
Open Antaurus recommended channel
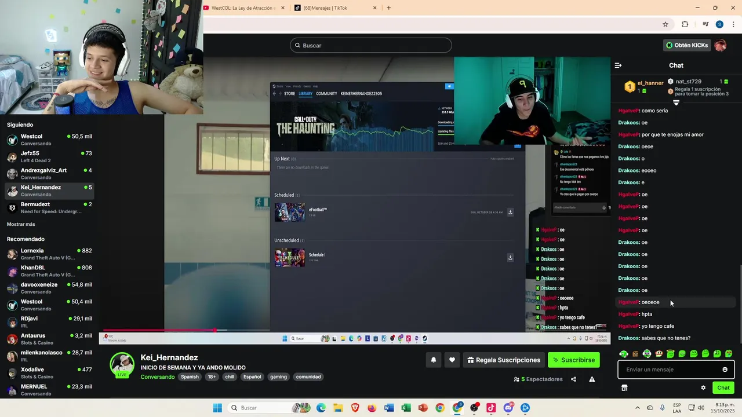(x=49, y=339)
